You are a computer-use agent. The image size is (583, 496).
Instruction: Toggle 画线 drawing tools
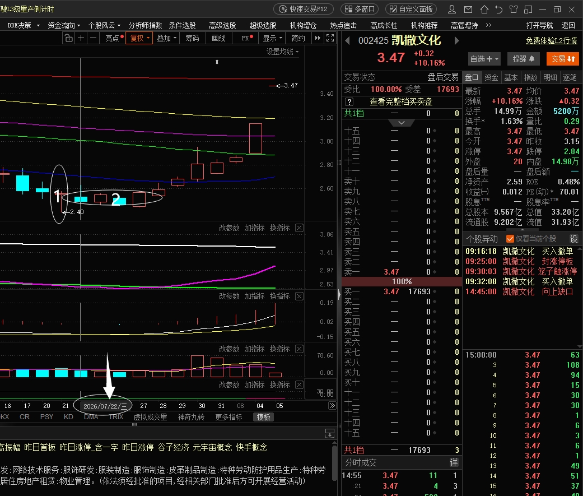pos(218,38)
